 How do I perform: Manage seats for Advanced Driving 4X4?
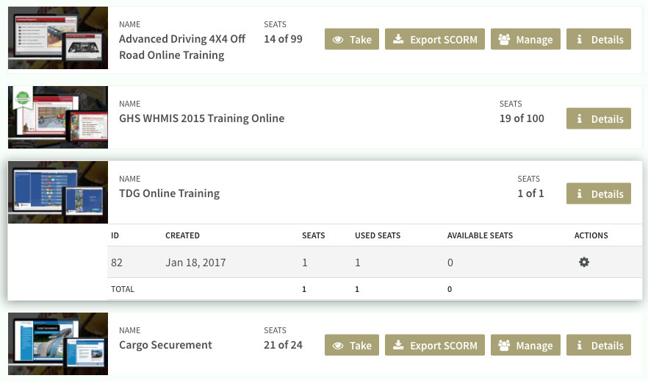[525, 39]
